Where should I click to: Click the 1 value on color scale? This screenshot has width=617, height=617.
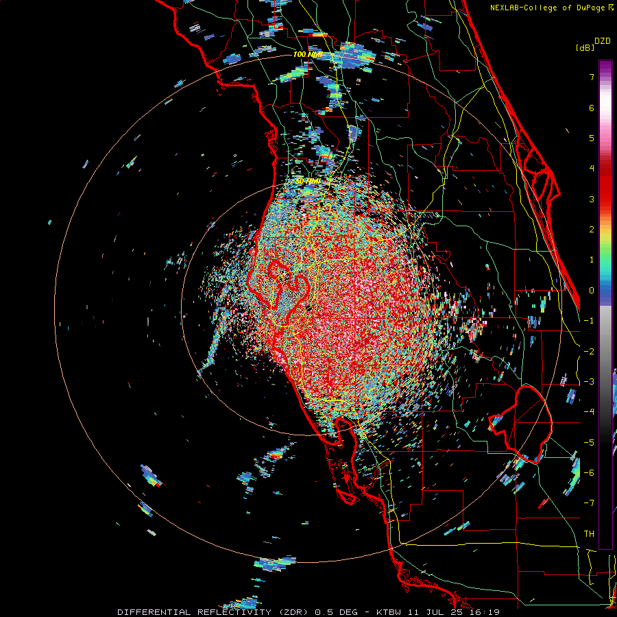coord(592,260)
